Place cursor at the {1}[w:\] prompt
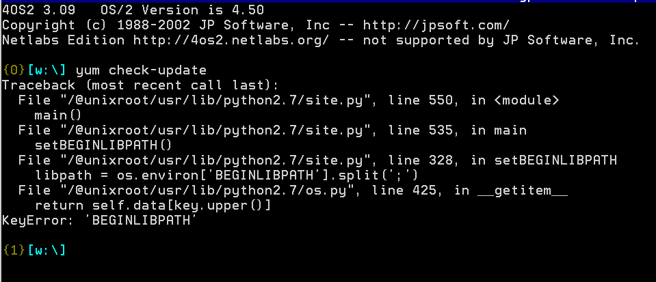The height and width of the screenshot is (282, 656). coord(34,251)
